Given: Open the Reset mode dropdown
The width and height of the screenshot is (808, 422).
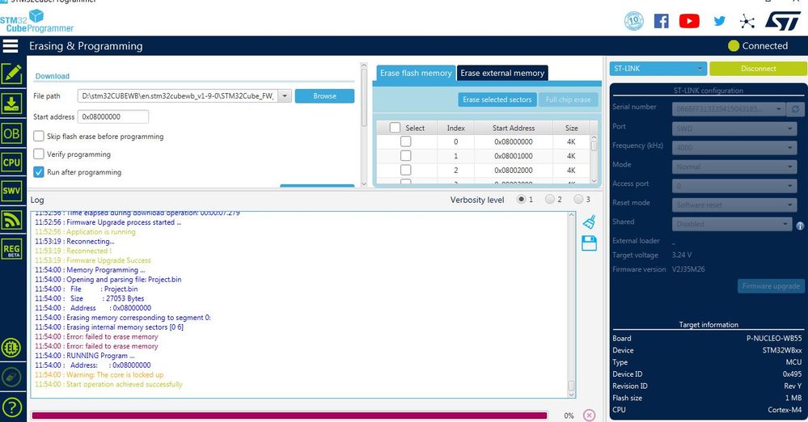Looking at the screenshot, I should click(734, 205).
